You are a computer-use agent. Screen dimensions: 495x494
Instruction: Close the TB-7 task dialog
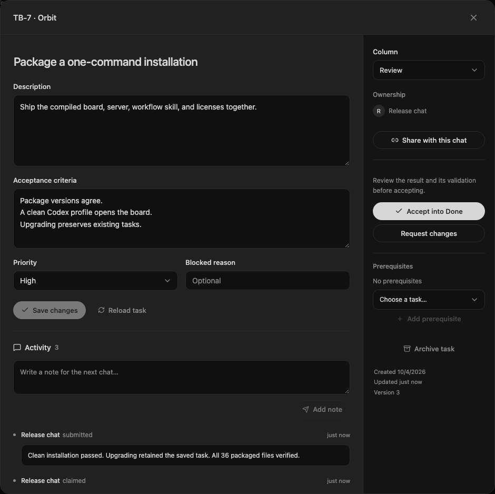coord(473,18)
